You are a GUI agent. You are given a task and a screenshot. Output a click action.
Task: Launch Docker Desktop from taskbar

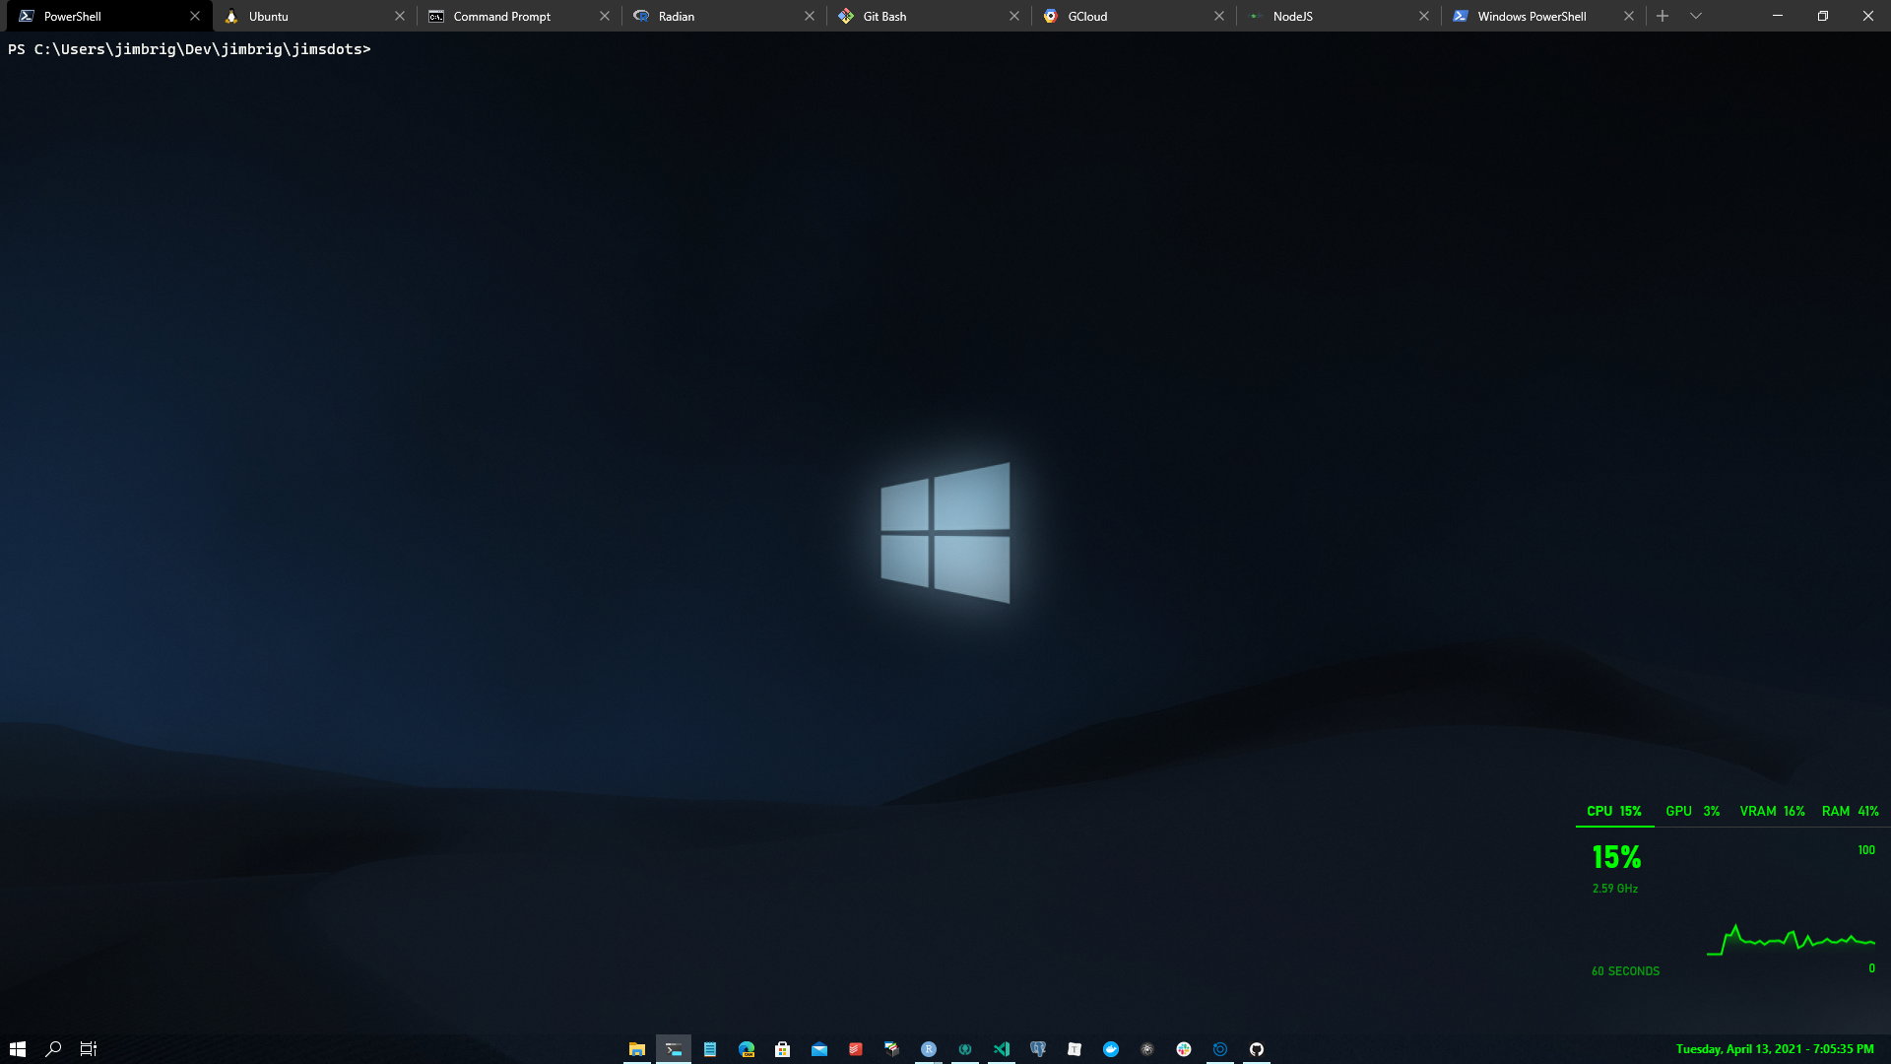(x=1111, y=1049)
